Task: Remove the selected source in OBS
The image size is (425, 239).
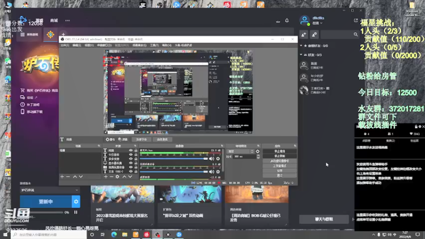Action: [x=111, y=177]
